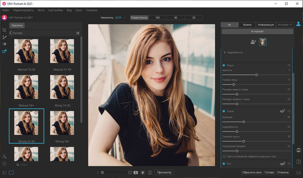Select the Manual 16-30 preset thumbnail
This screenshot has width=303, height=178.
coord(26,51)
